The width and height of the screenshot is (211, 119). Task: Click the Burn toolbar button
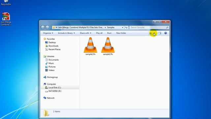tap(109, 33)
